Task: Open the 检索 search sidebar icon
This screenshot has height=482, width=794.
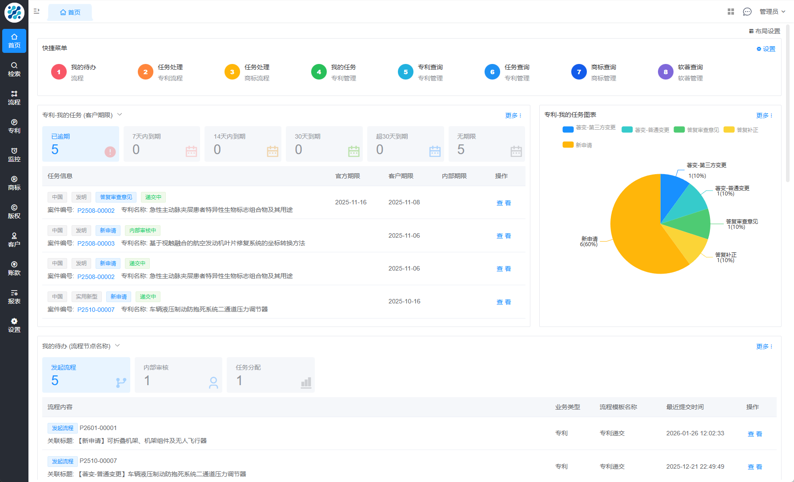Action: point(14,69)
